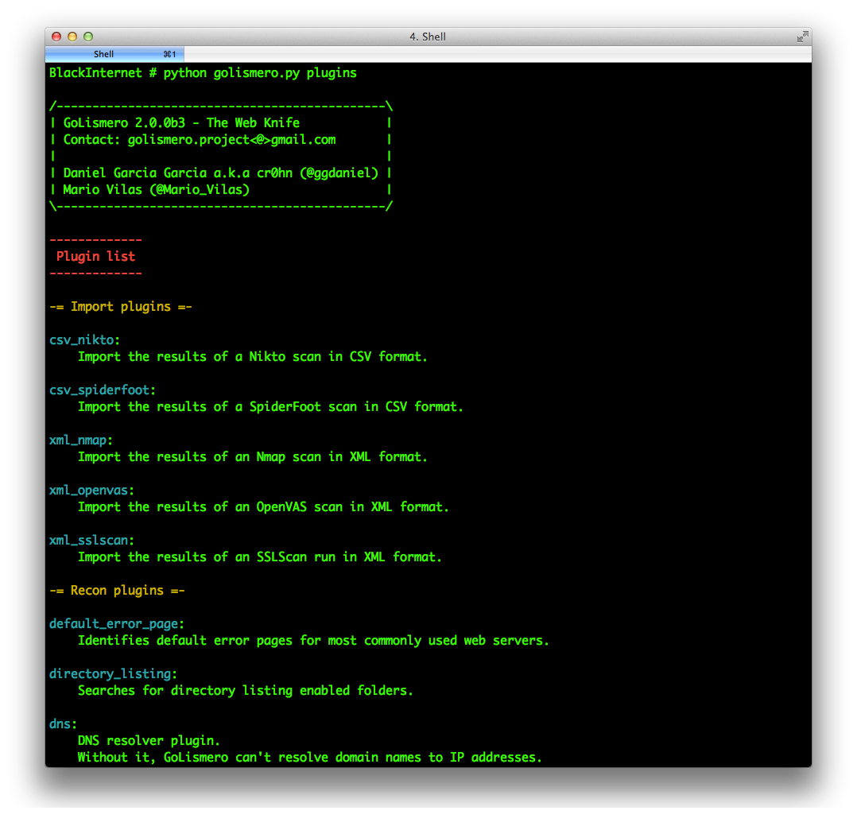Click the 'xml_nmap:' plugin name
The image size is (857, 830).
(81, 440)
